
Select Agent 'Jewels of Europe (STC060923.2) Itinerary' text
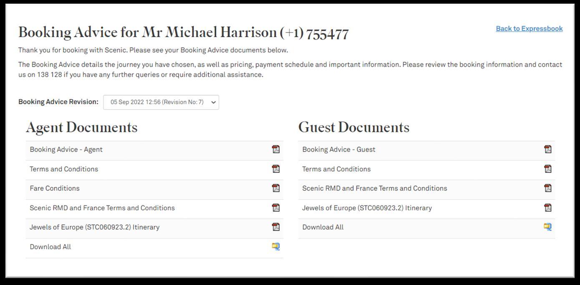95,227
